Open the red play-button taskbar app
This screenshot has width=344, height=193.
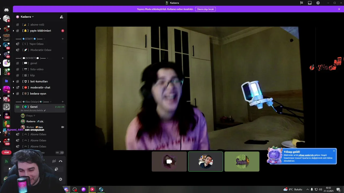pos(92,190)
